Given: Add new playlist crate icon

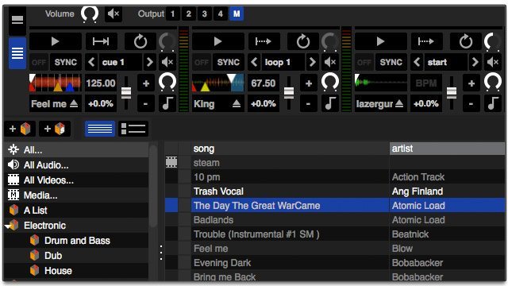Looking at the screenshot, I should click(x=20, y=129).
